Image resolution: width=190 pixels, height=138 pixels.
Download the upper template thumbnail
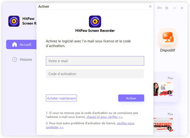point(169,92)
